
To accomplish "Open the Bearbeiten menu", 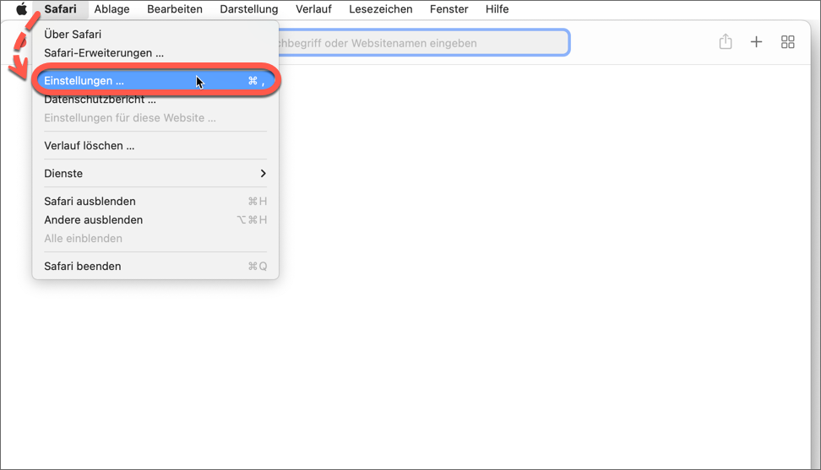I will (x=175, y=9).
